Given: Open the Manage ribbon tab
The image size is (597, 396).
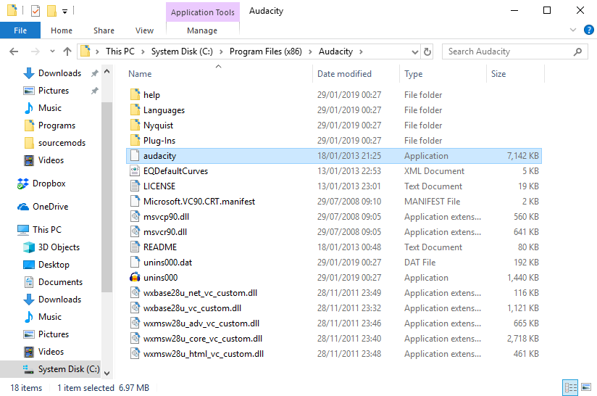Looking at the screenshot, I should [x=202, y=30].
